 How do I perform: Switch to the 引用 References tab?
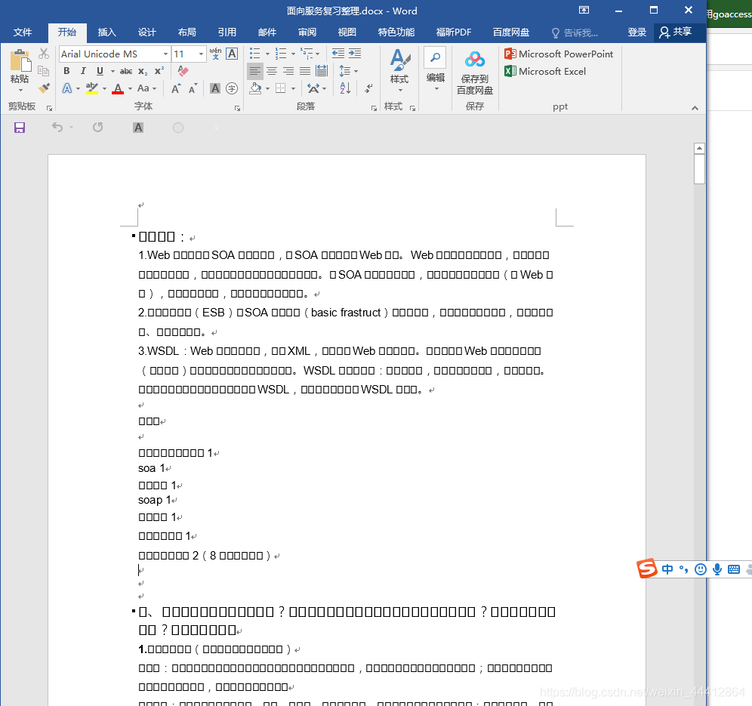(227, 32)
